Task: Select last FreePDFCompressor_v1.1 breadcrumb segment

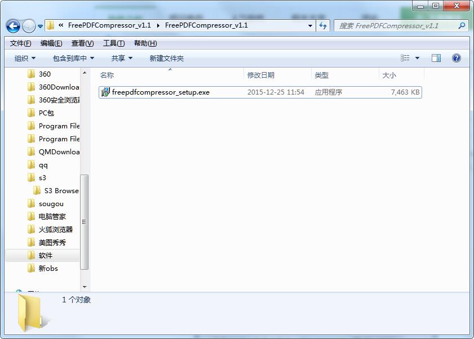Action: click(x=206, y=25)
